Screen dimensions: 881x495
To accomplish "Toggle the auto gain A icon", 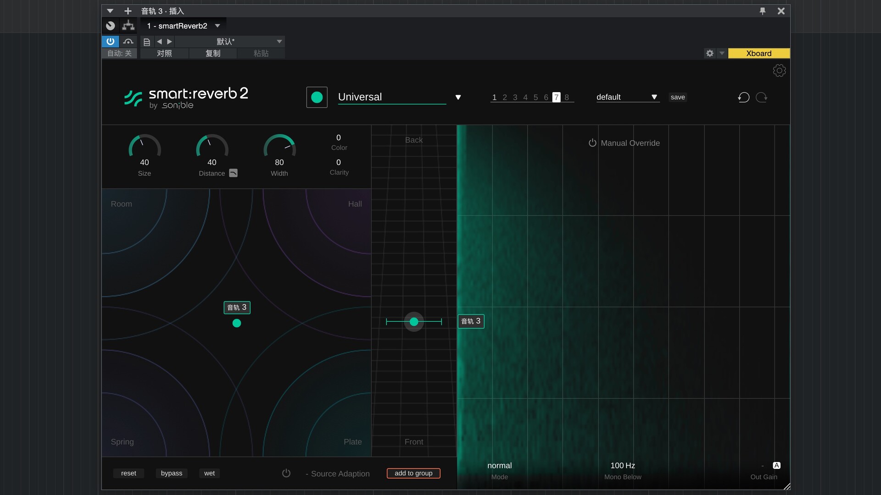I will pos(776,466).
